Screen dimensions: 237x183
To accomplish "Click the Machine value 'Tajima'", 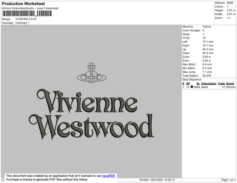I will click(x=207, y=26).
